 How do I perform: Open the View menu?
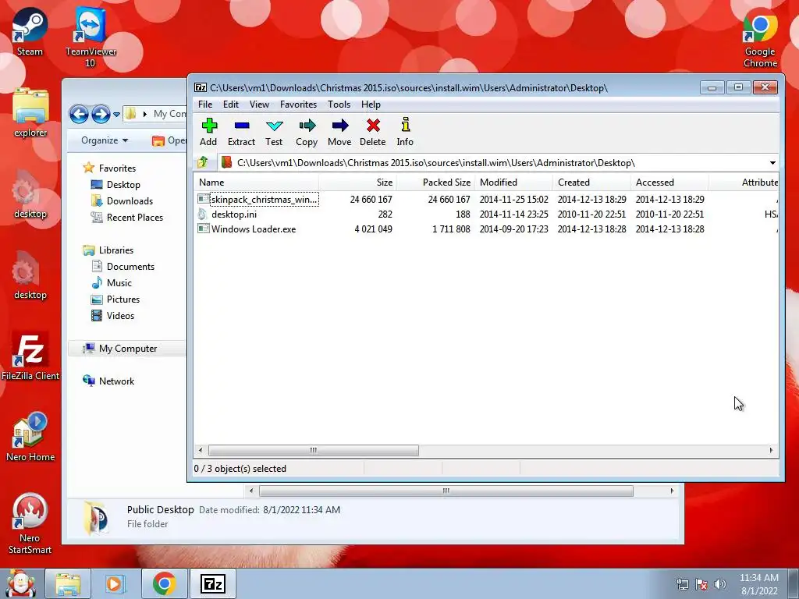(x=259, y=105)
